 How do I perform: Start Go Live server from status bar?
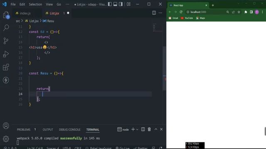click(123, 148)
